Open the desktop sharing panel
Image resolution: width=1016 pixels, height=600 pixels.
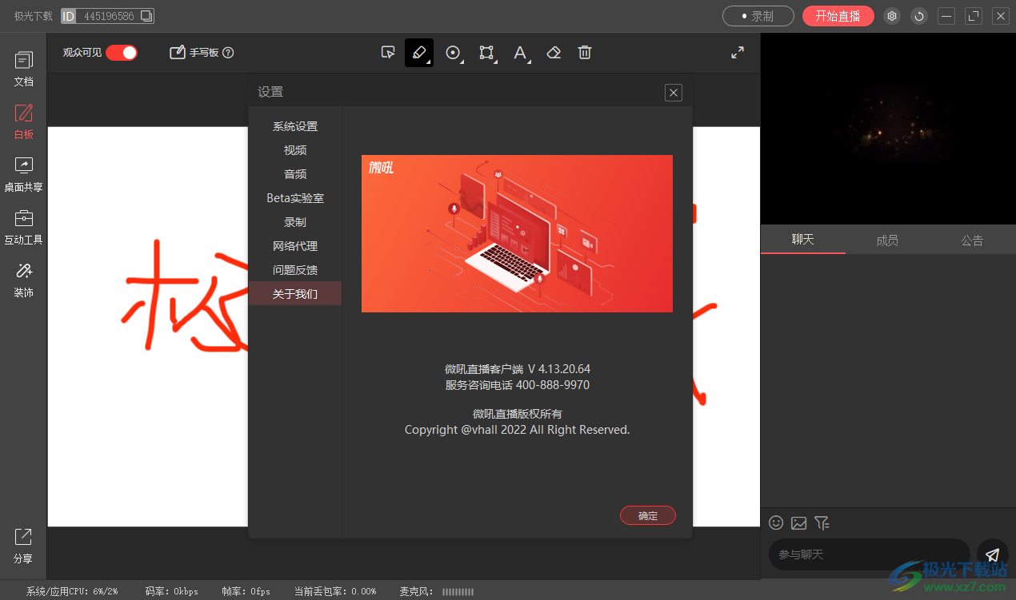(24, 175)
